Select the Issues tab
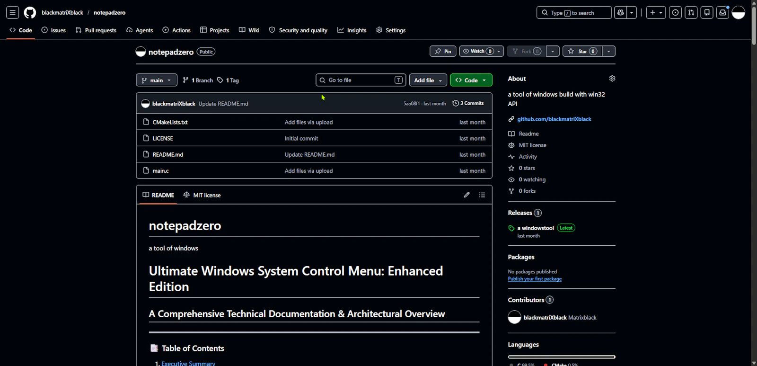Viewport: 757px width, 366px height. 53,30
